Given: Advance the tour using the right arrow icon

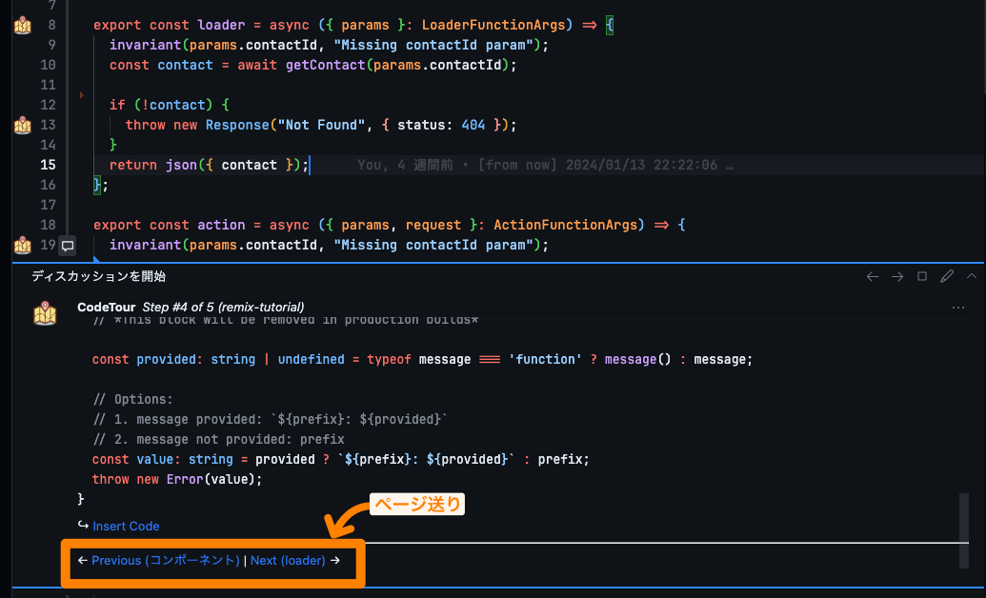Looking at the screenshot, I should [896, 276].
